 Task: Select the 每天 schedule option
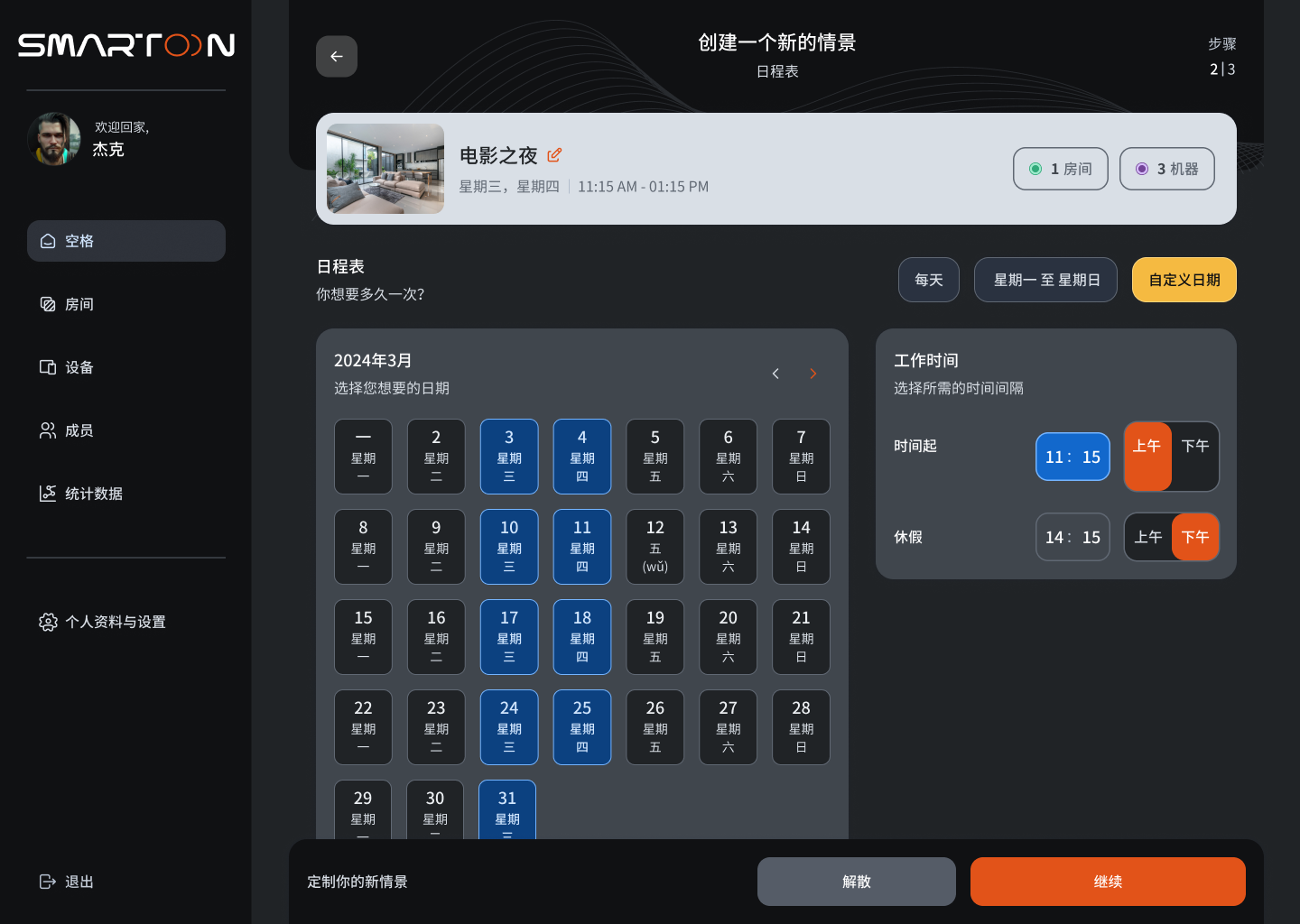pyautogui.click(x=928, y=280)
